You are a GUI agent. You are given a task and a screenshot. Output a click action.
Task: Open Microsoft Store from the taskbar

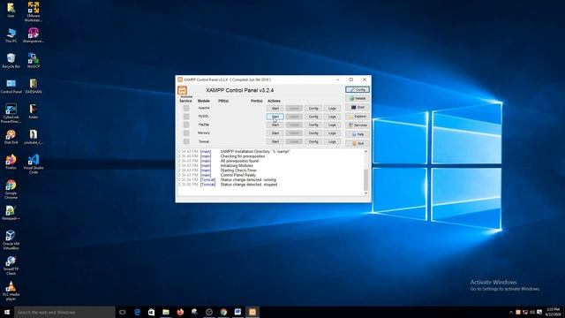[151, 312]
